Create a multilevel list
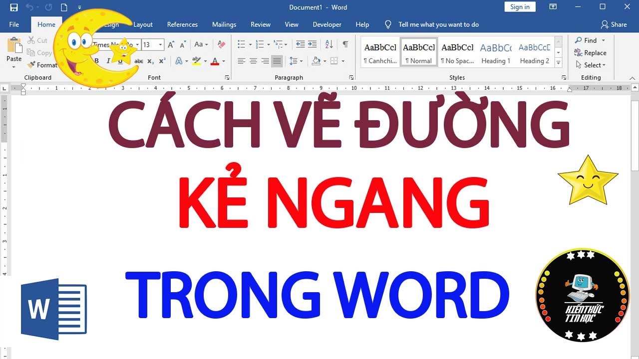This screenshot has width=639, height=359. [x=278, y=44]
